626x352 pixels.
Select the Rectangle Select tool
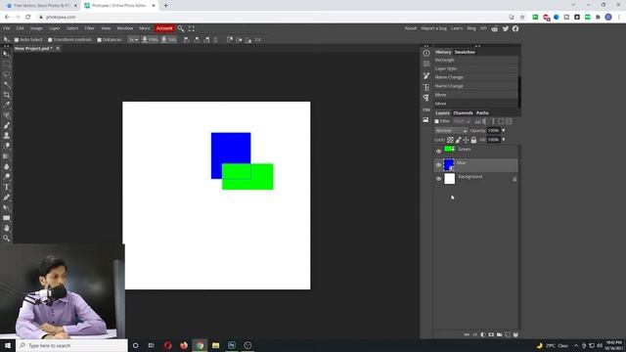[7, 64]
